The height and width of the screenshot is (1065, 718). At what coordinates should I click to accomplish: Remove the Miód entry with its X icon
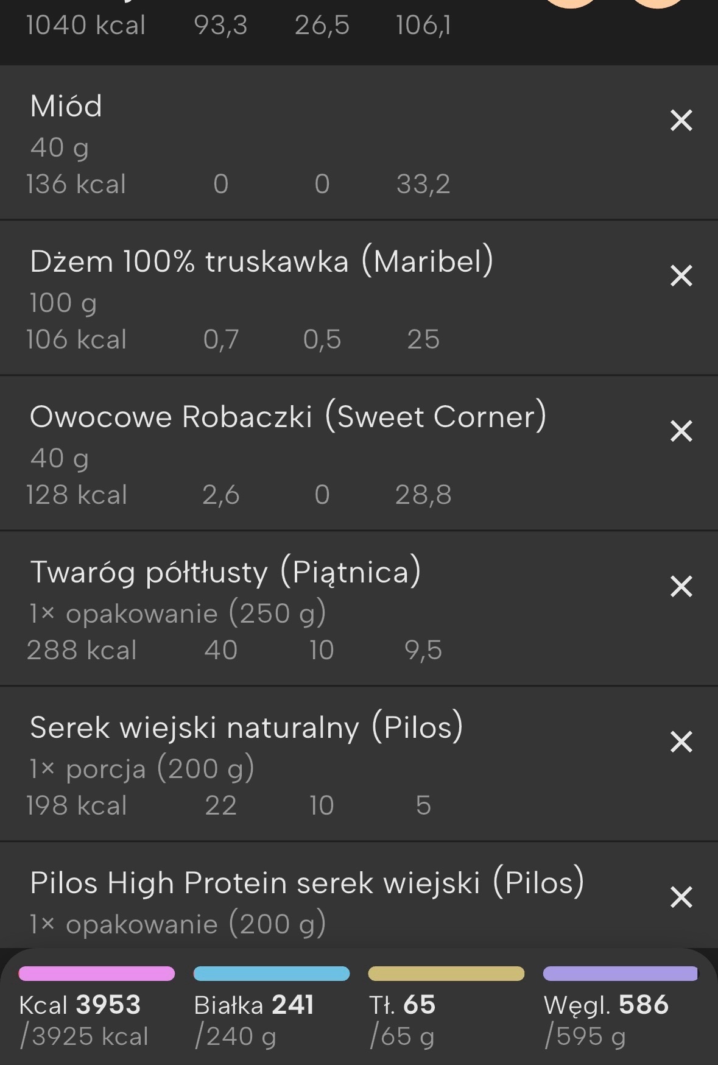681,121
